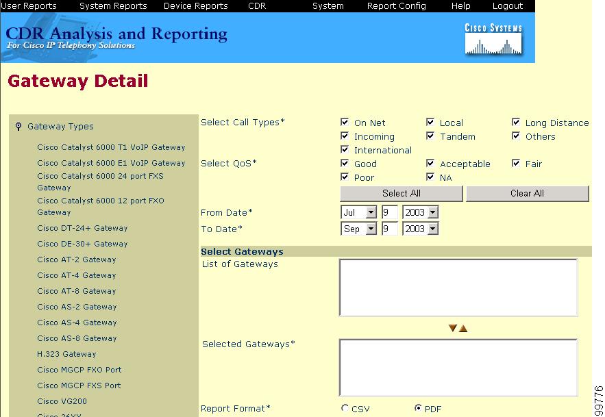Click the Gateway Types key icon
Image resolution: width=605 pixels, height=417 pixels.
click(18, 127)
